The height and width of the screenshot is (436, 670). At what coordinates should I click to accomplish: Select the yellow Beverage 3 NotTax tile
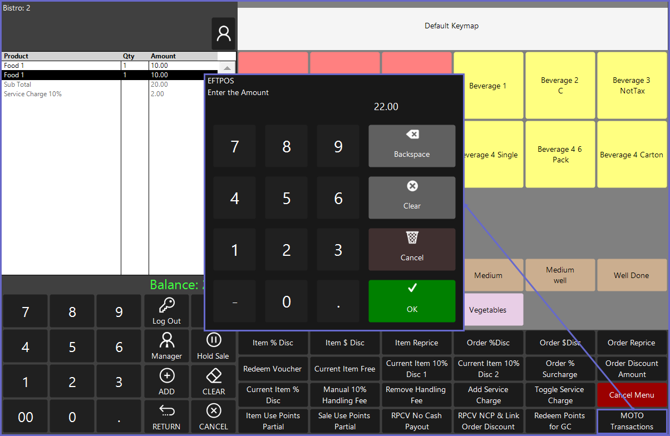coord(632,86)
